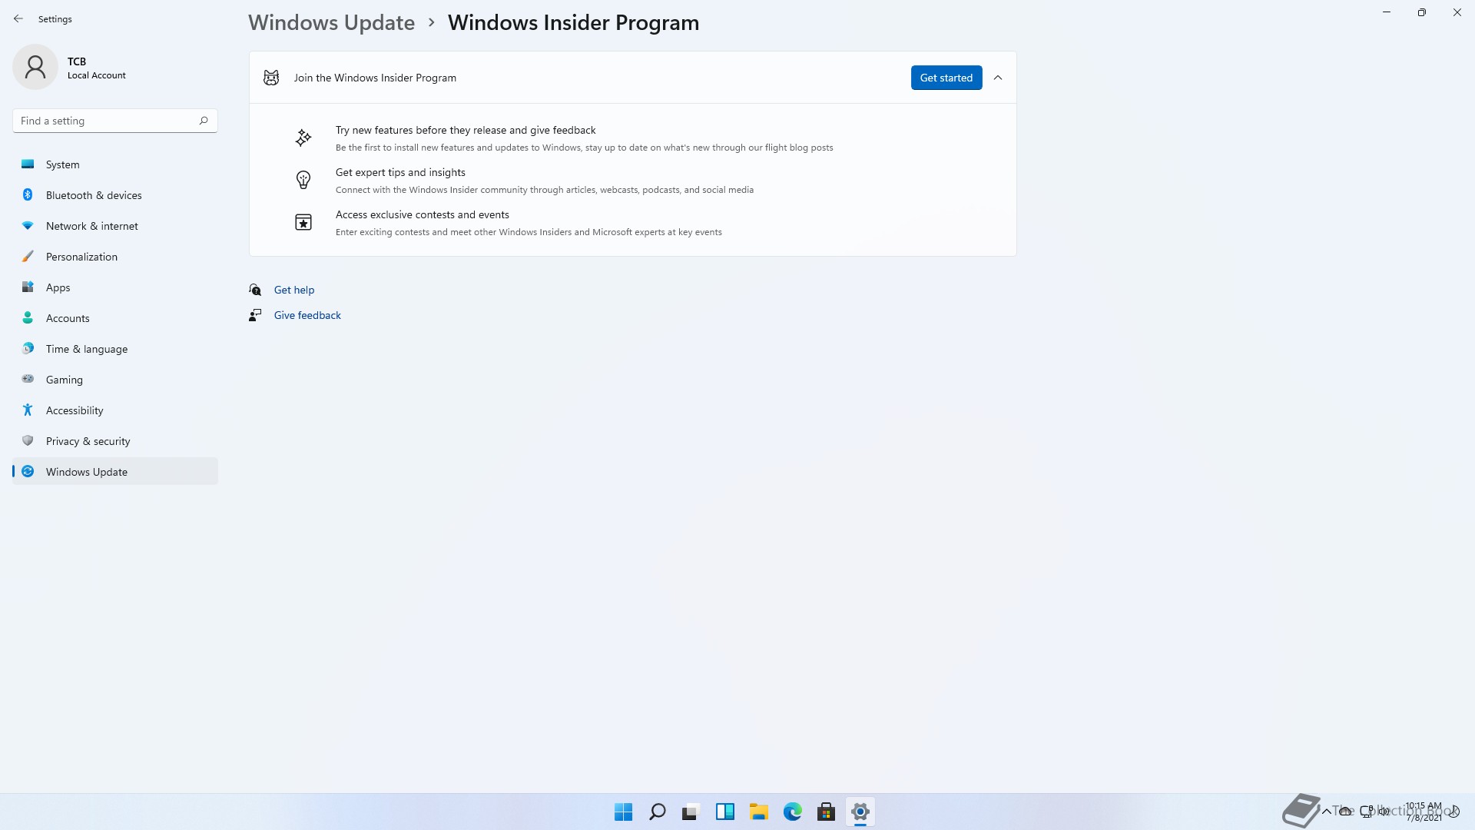The width and height of the screenshot is (1475, 830).
Task: Click the Windows Insider ninja cat icon
Action: point(271,78)
